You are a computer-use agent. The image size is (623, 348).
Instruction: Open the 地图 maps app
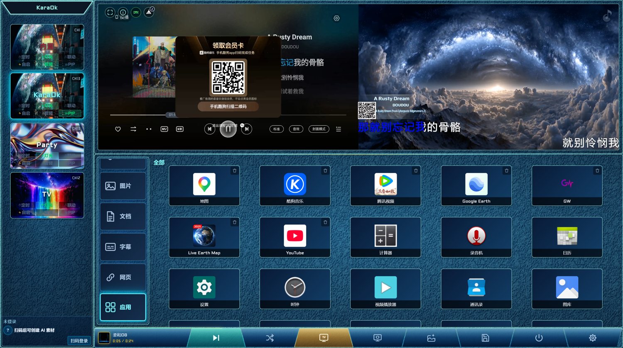pyautogui.click(x=204, y=186)
